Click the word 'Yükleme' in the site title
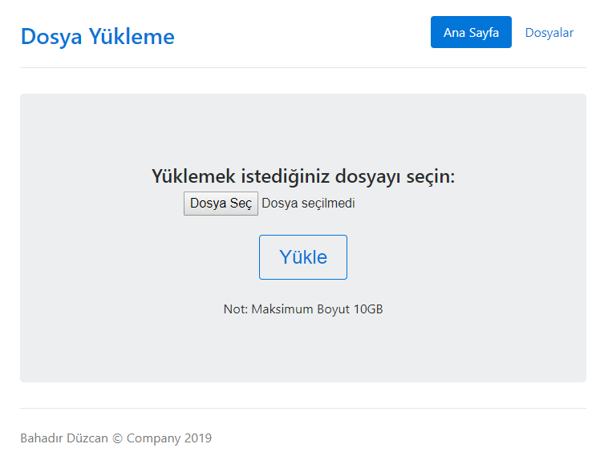Viewport: 600px width, 464px height. 132,36
